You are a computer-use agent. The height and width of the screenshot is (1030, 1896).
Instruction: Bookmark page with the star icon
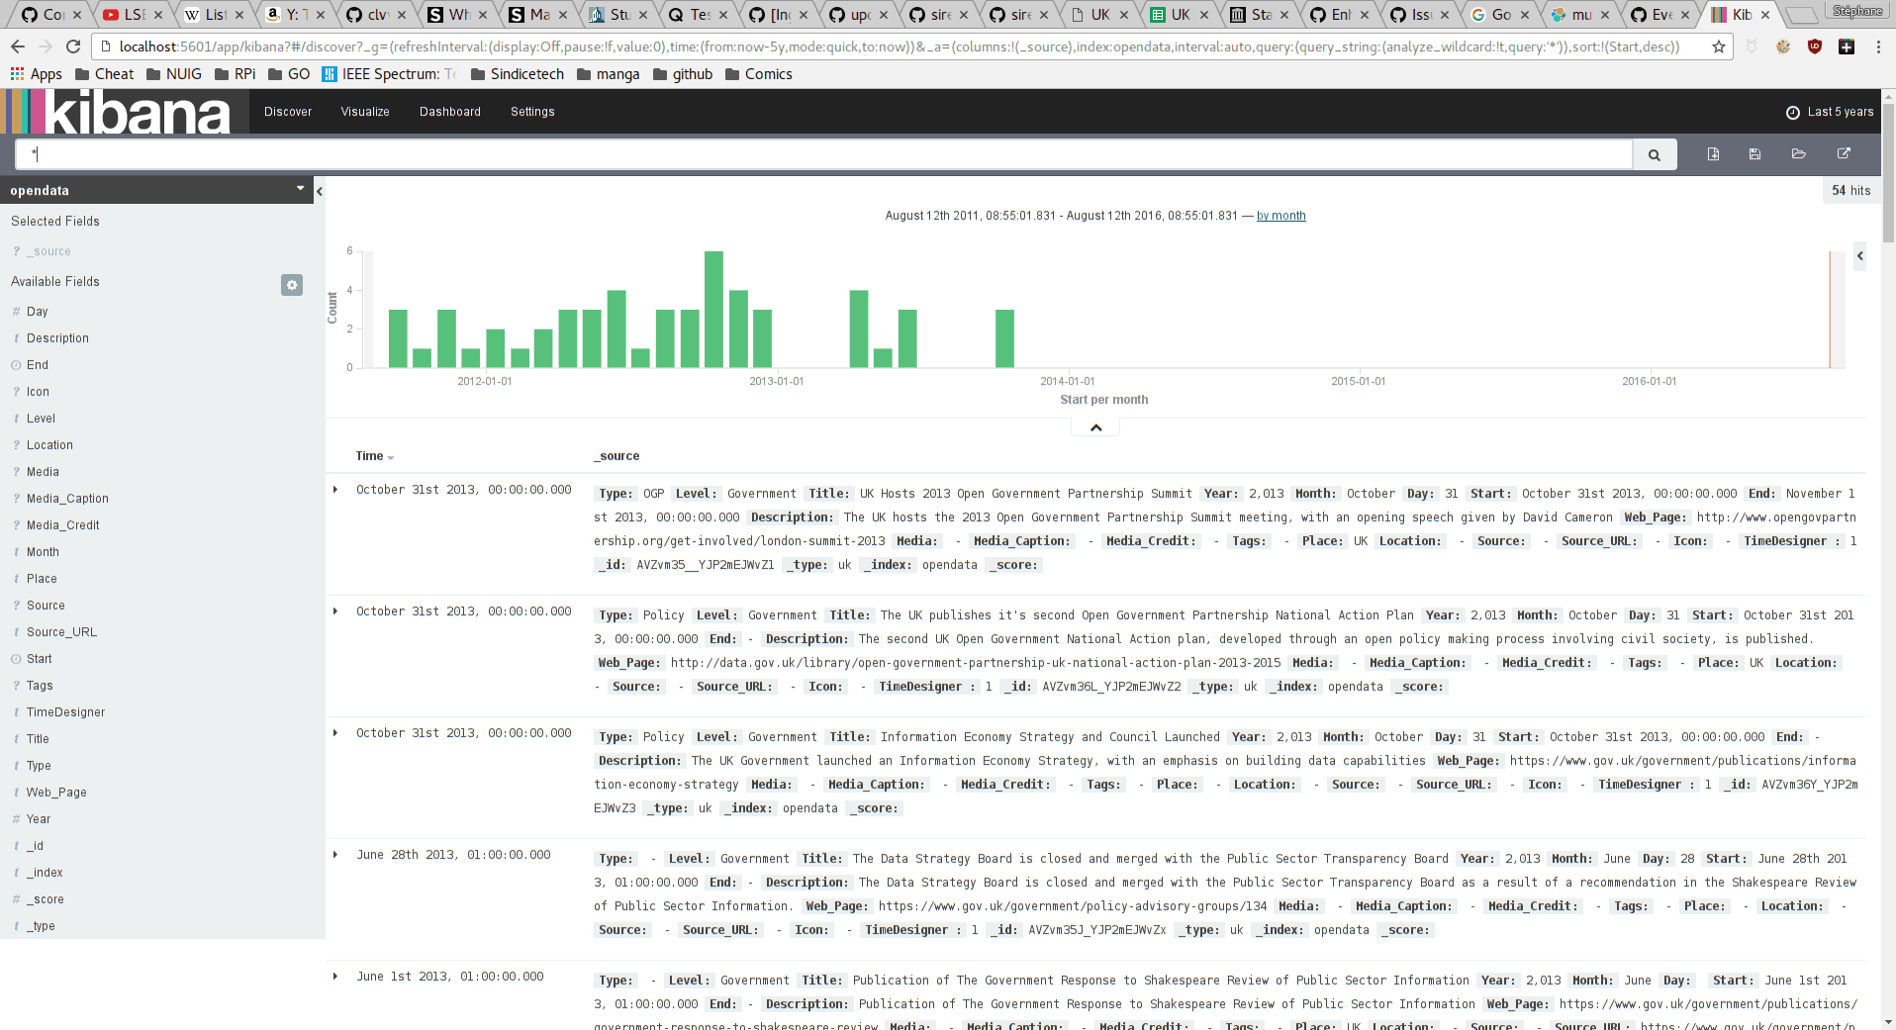[1719, 47]
